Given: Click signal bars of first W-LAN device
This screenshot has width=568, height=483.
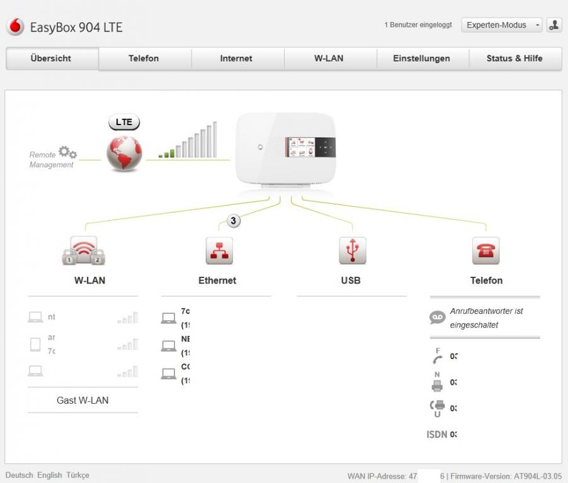Looking at the screenshot, I should [127, 318].
